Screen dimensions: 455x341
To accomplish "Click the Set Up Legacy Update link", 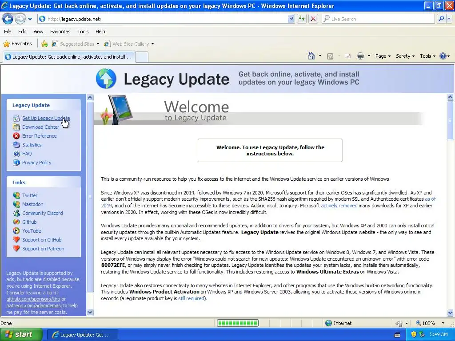I will coord(46,118).
